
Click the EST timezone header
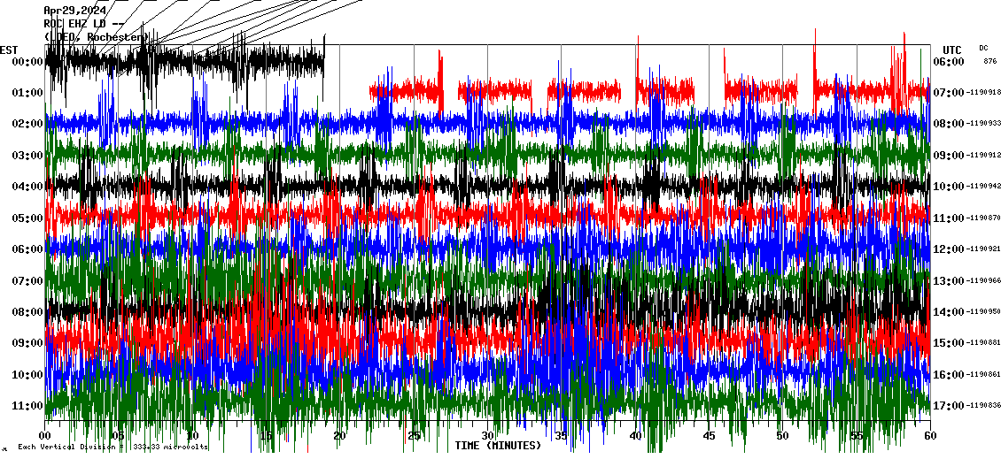click(9, 50)
